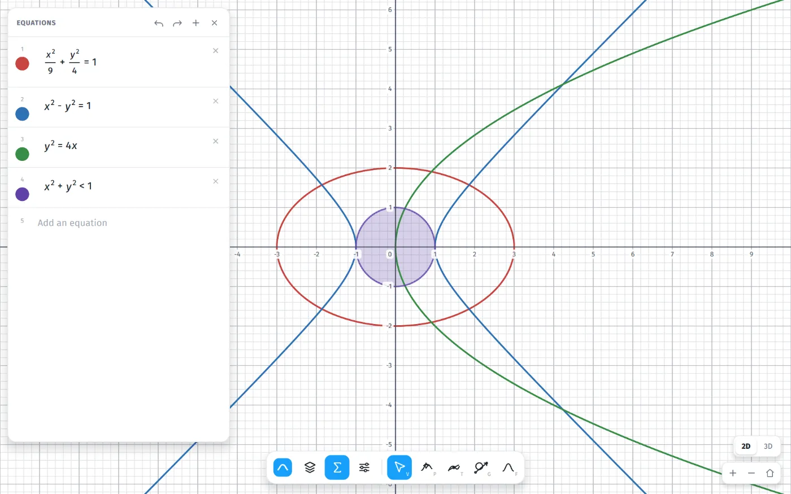
Task: Click the green color circle of equation 3
Action: (23, 154)
